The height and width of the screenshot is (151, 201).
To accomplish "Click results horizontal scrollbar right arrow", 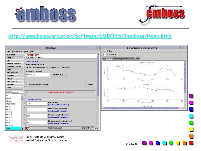I will 183,108.
